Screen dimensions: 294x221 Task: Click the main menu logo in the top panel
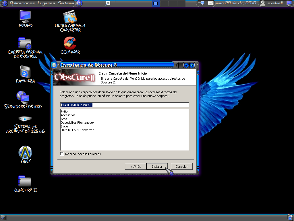tap(5, 3)
